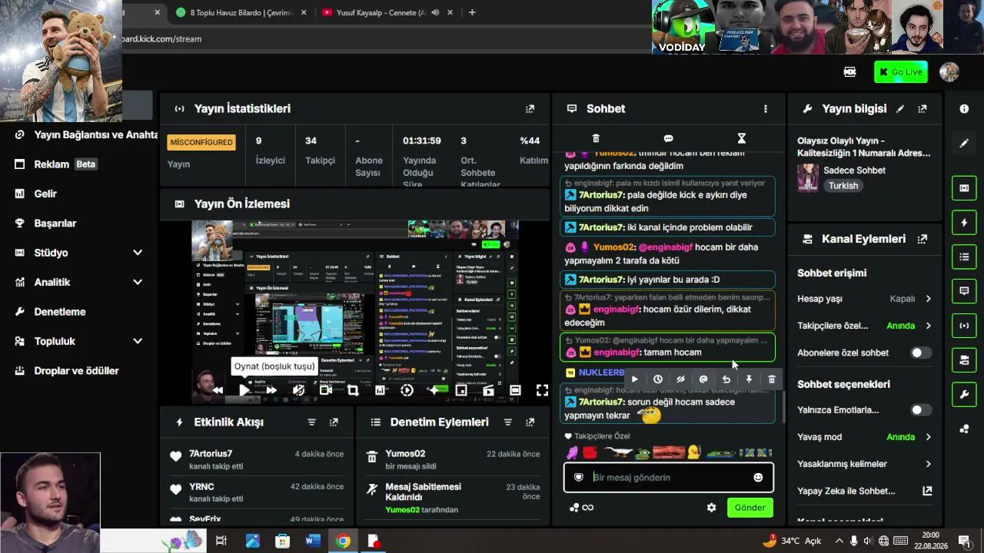Click the play triangle in message hover toolbar
984x553 pixels.
pos(634,379)
